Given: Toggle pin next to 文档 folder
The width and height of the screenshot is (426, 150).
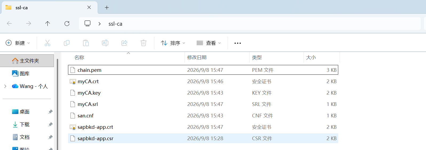Looking at the screenshot, I should click(50, 137).
